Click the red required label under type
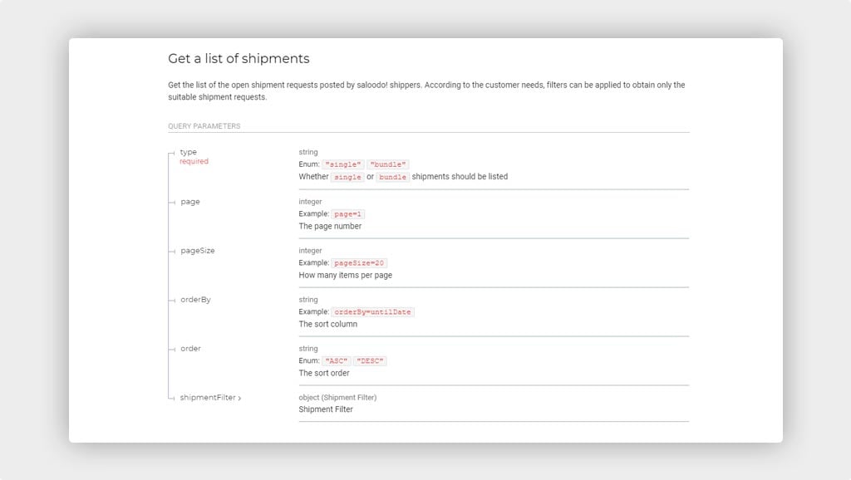851x480 pixels. pos(194,162)
